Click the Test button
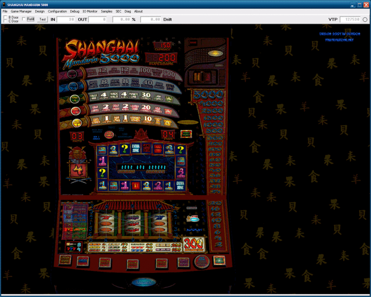This screenshot has height=297, width=371. click(43, 19)
